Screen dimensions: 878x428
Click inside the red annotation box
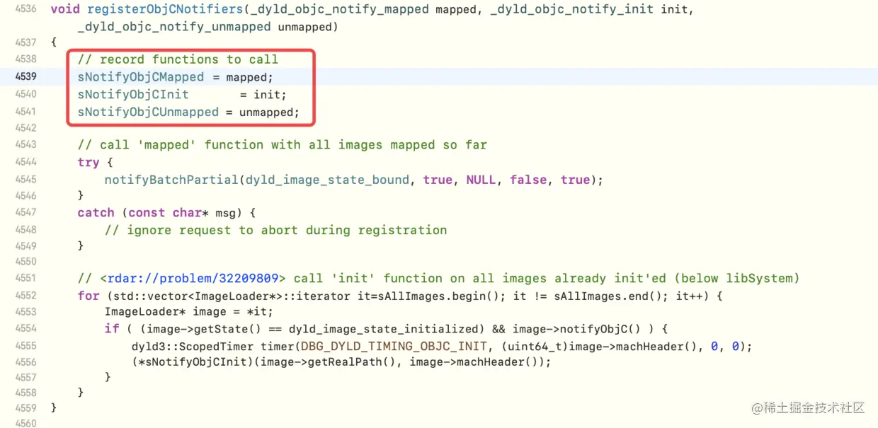tap(191, 85)
